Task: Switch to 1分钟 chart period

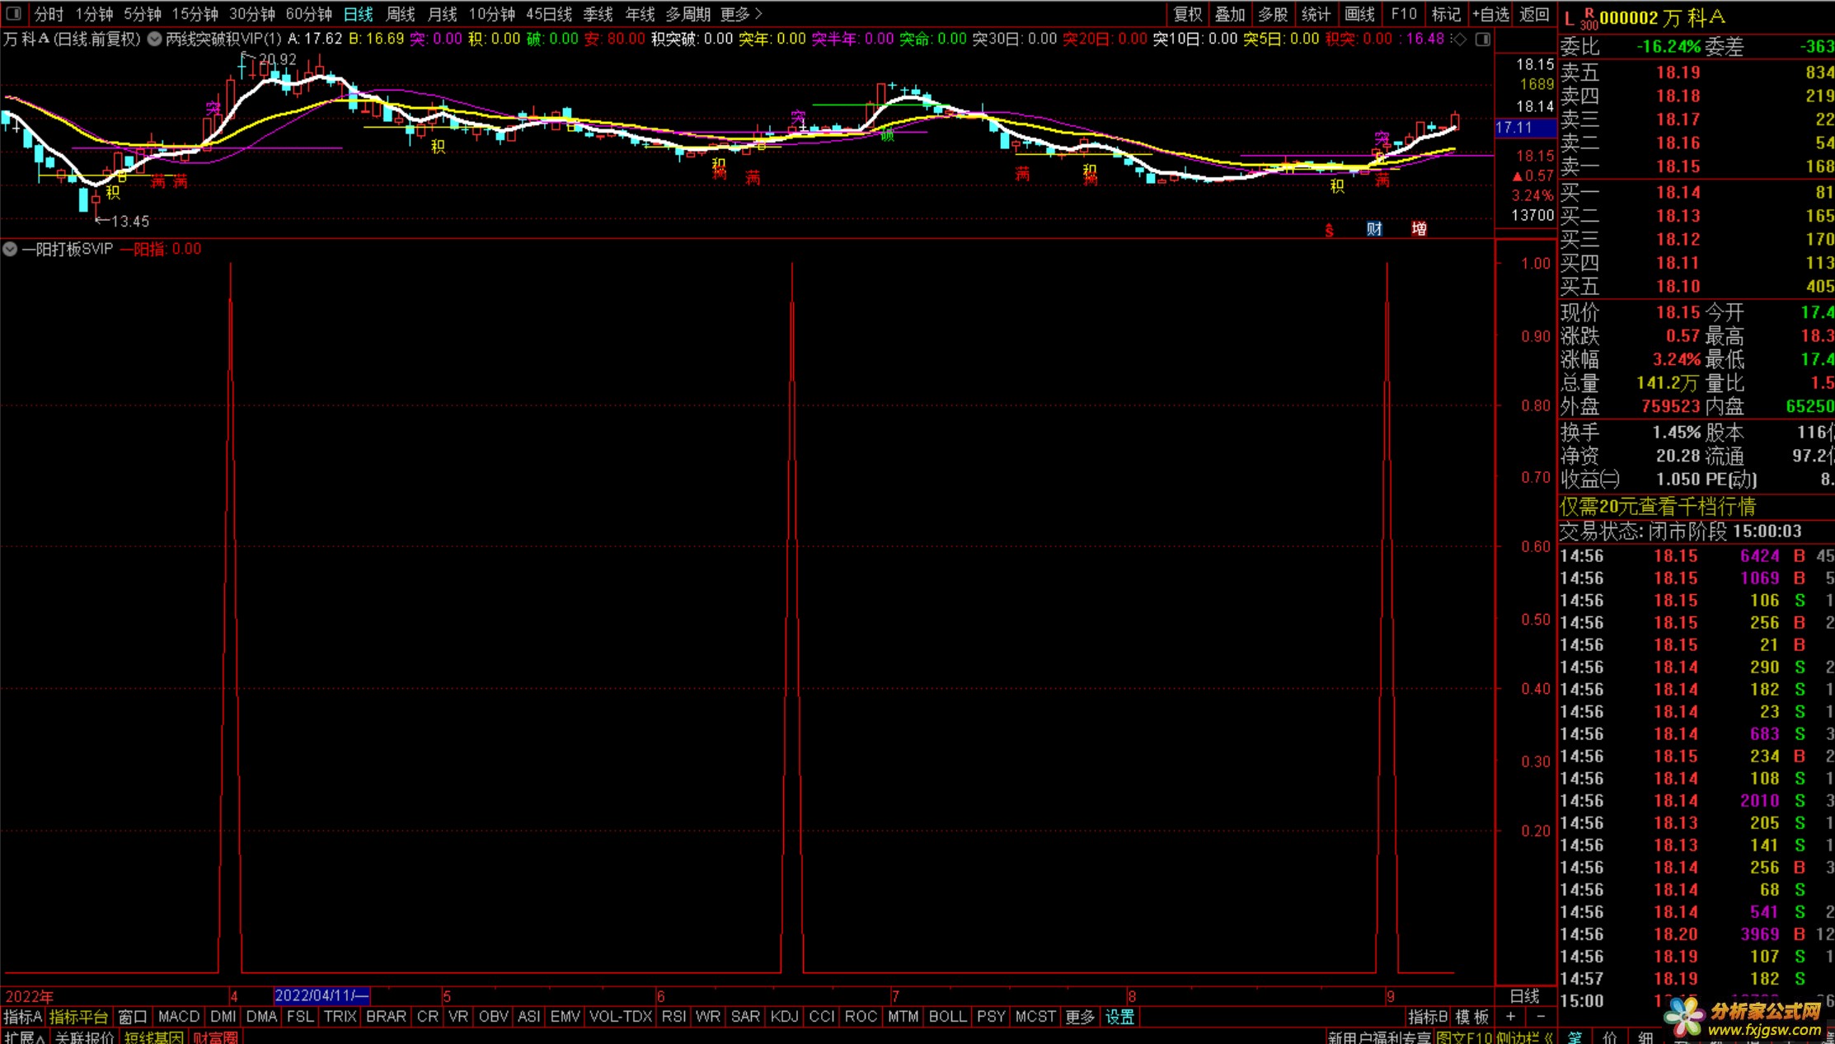Action: pos(94,14)
